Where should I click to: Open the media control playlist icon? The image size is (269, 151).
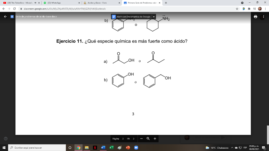click(x=255, y=9)
